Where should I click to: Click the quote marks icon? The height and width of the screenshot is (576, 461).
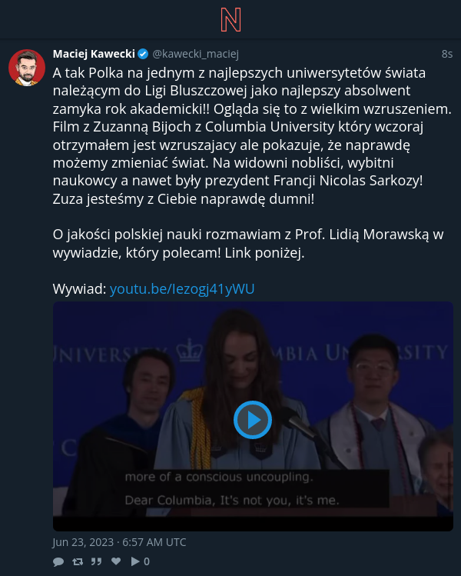97,561
